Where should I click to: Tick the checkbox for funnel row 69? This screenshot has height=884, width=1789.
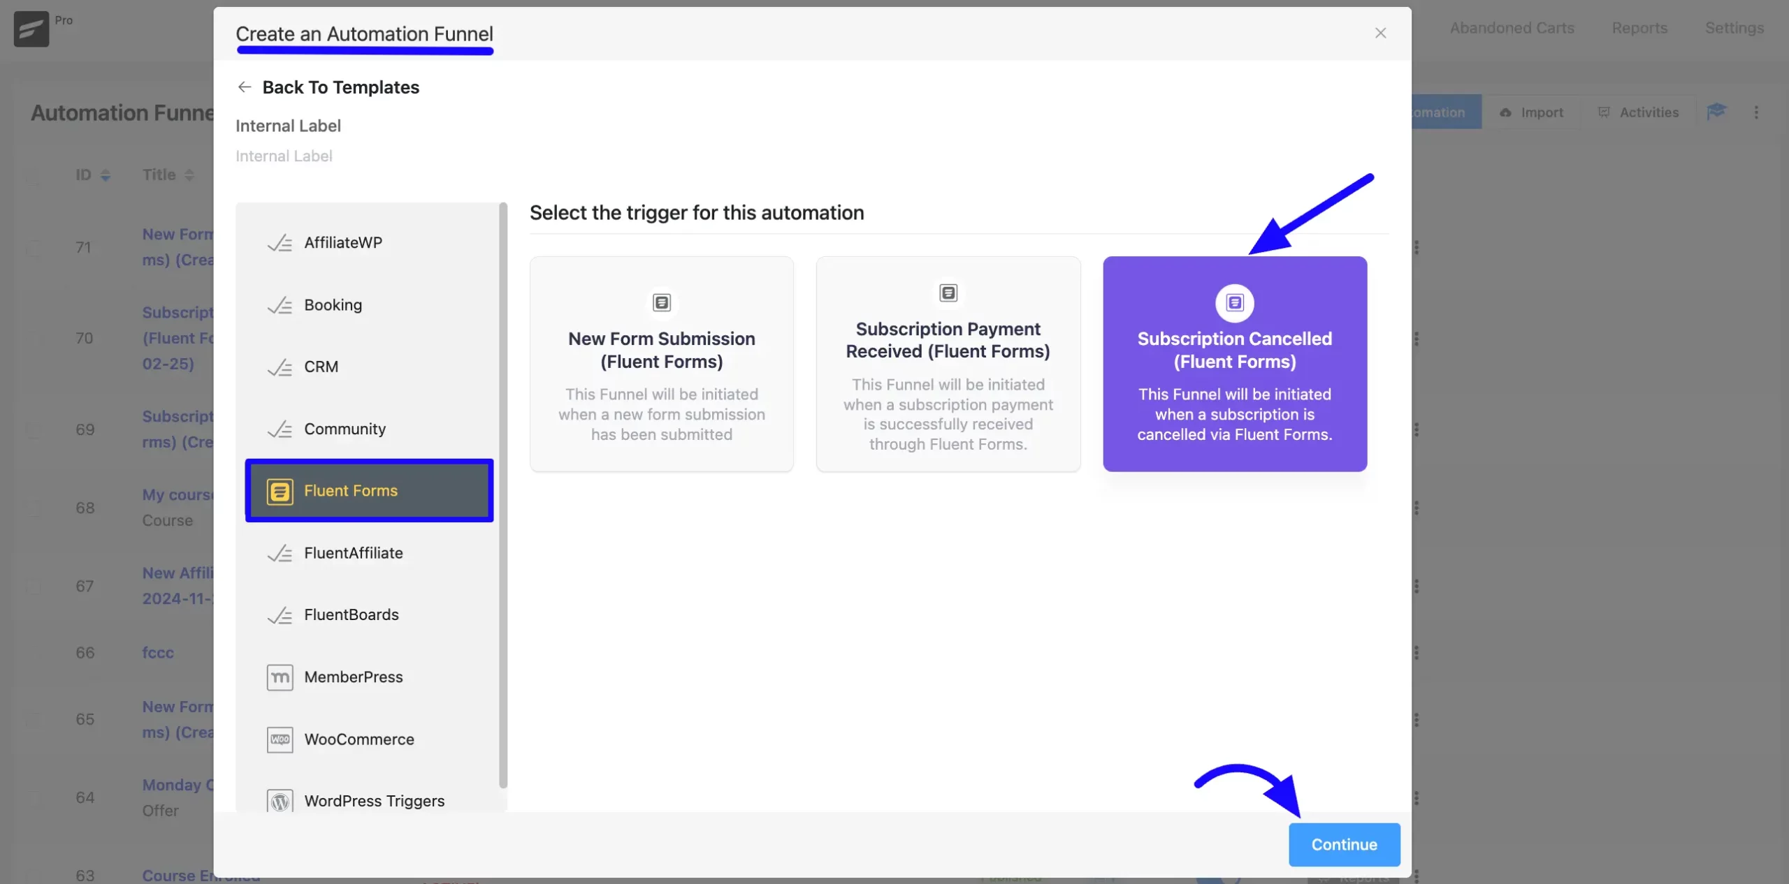[x=34, y=429]
